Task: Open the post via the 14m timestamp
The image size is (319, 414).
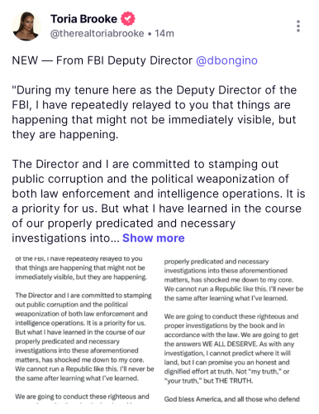Action: click(x=164, y=33)
